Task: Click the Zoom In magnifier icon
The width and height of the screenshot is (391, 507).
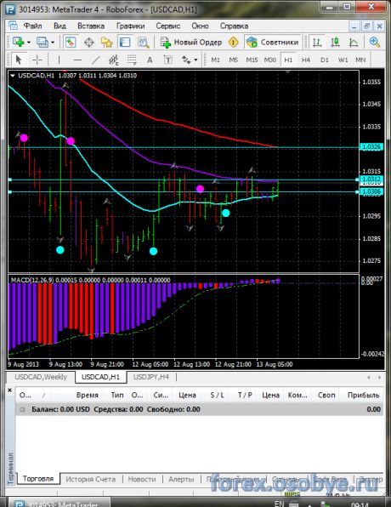Action: pos(374,42)
